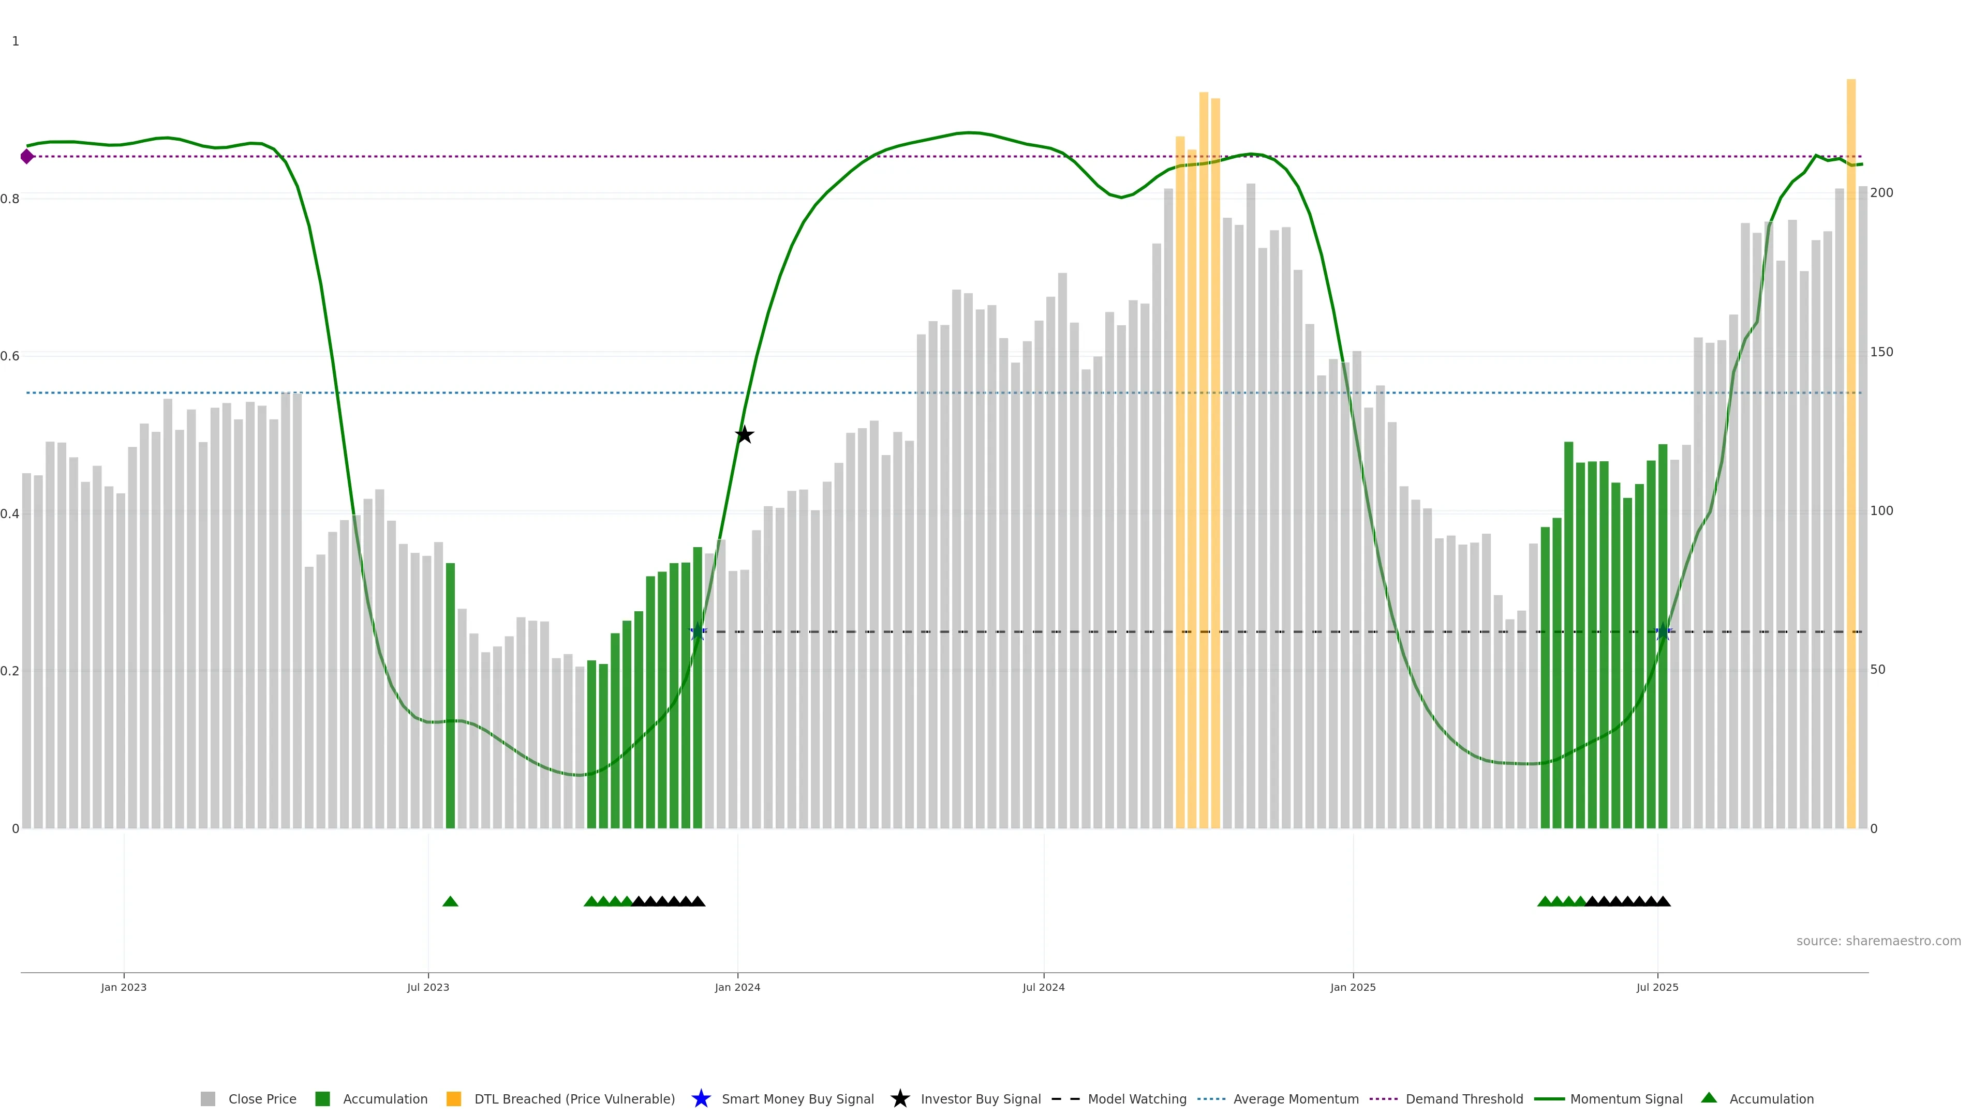Click the purple diamond Demand Threshold marker
1987x1117 pixels.
pos(27,157)
